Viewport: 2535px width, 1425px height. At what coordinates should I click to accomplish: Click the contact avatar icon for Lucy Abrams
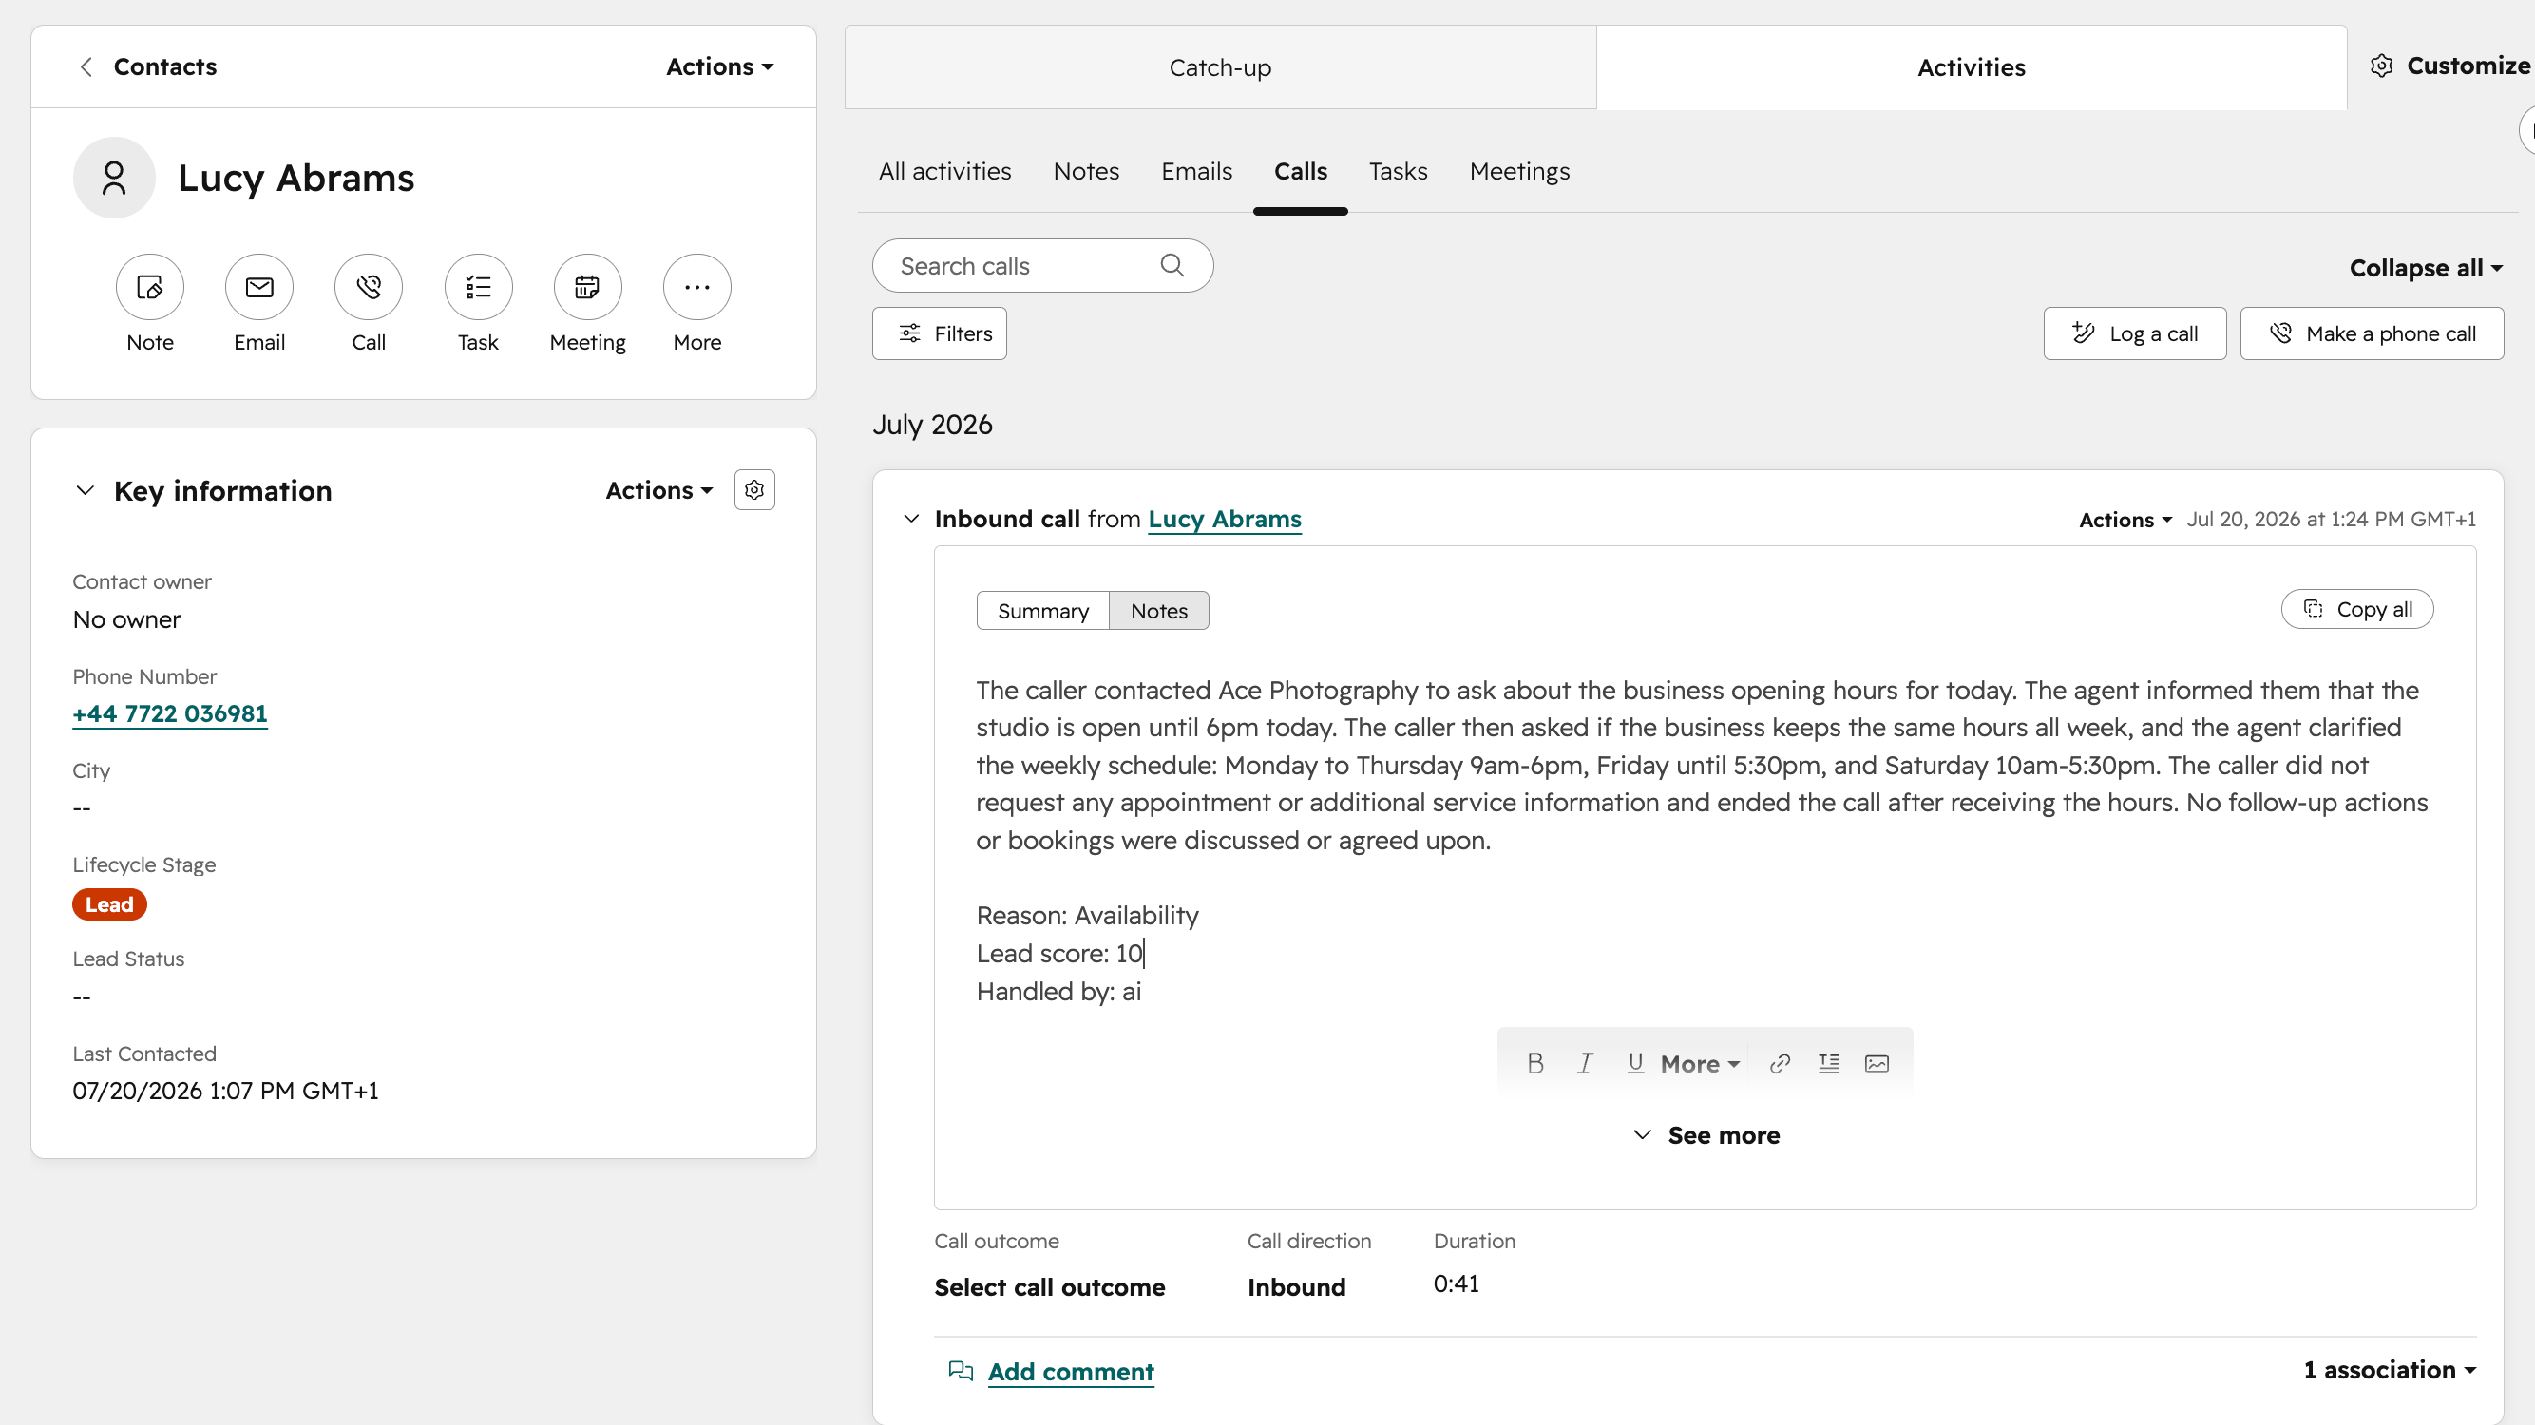[x=114, y=179]
